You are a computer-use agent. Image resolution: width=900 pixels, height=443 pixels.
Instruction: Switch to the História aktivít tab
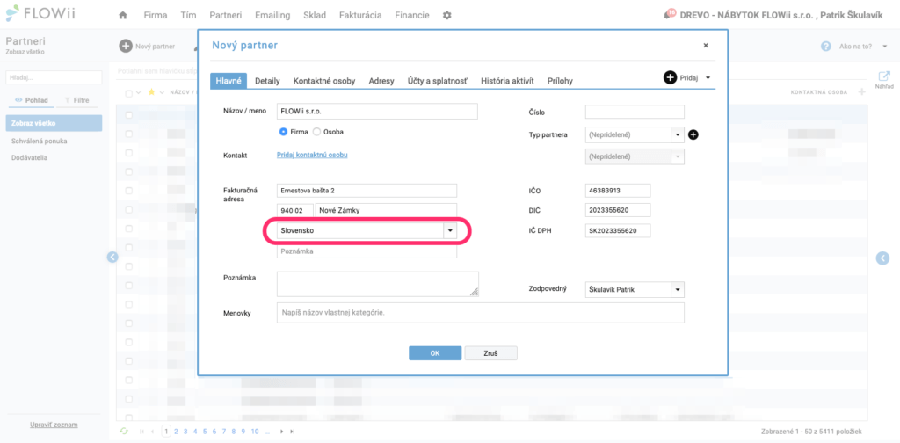(x=507, y=81)
